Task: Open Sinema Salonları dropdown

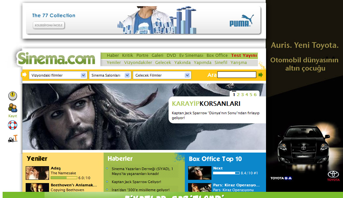Action: 110,75
